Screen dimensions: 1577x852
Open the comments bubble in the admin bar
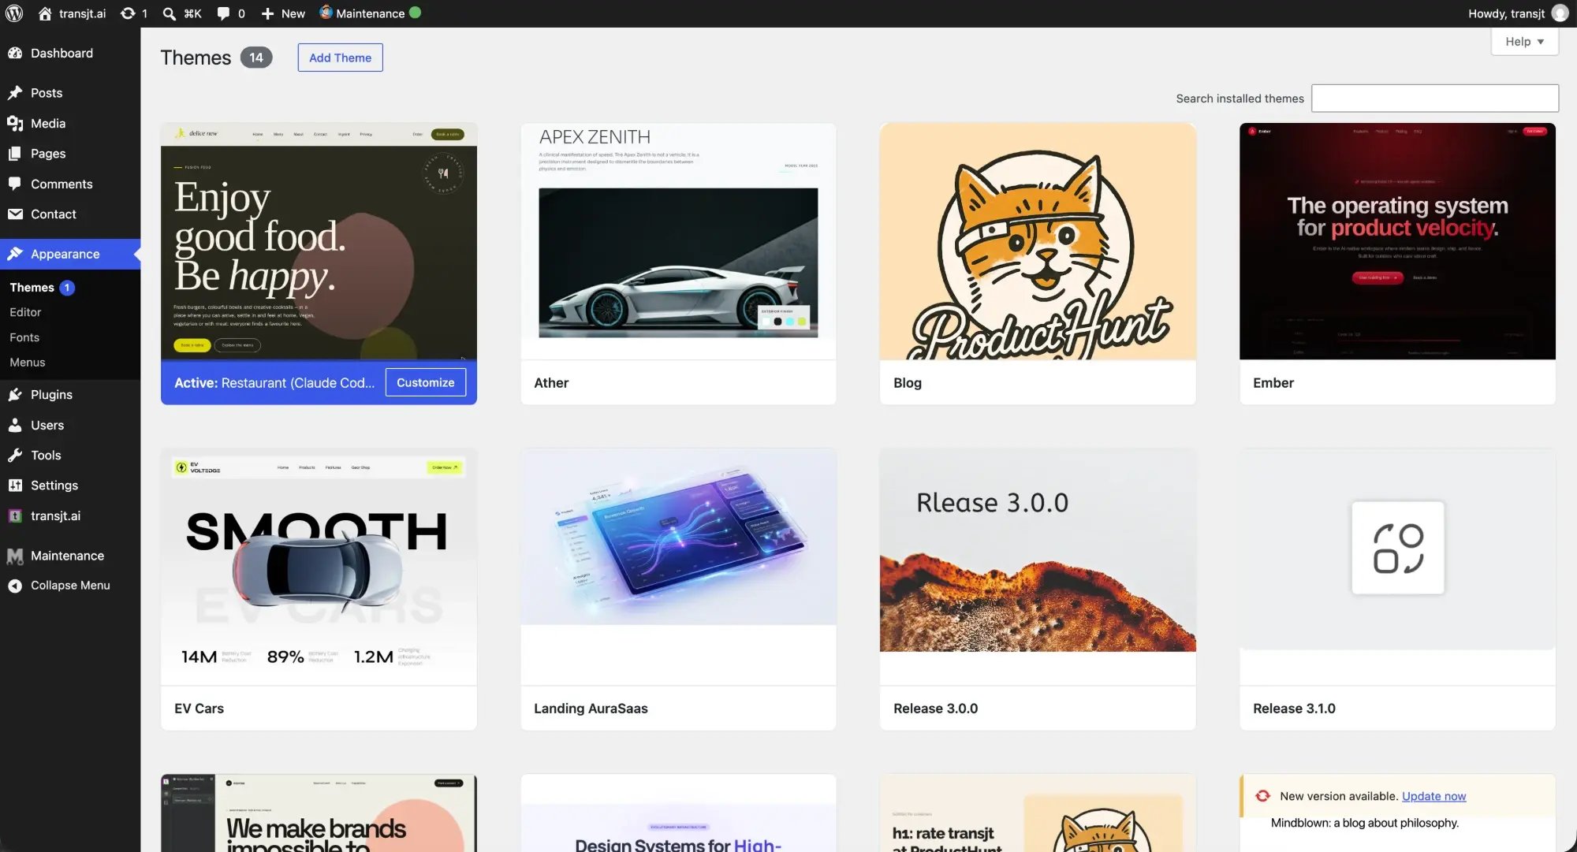pos(223,13)
